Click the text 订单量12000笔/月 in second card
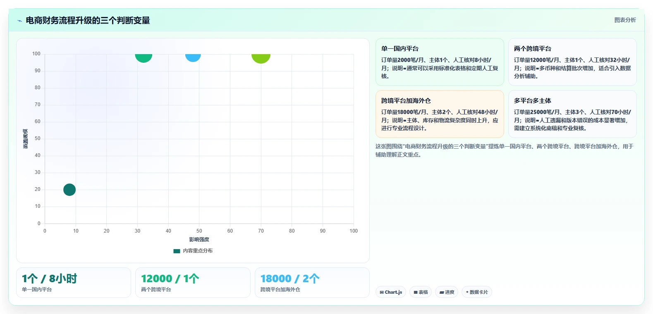The height and width of the screenshot is (314, 653). click(538, 60)
